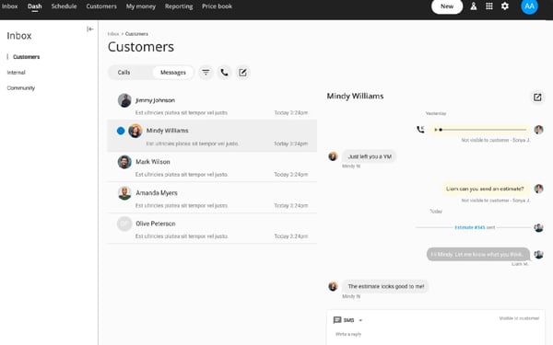
Task: Expand the SMS channel dropdown arrow
Action: (x=360, y=320)
